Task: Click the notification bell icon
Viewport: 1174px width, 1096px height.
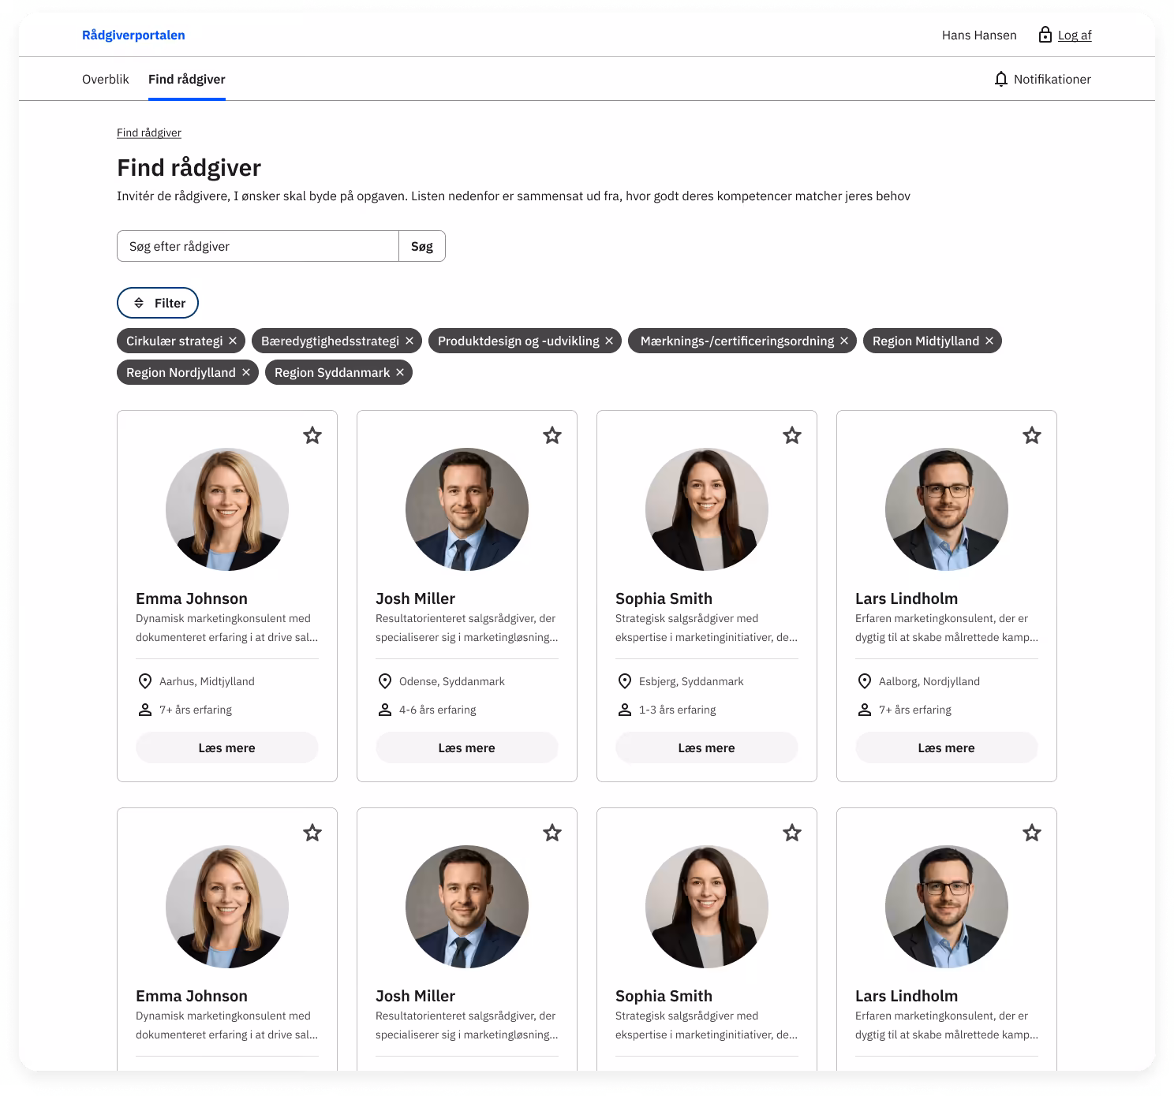Action: (x=1002, y=79)
